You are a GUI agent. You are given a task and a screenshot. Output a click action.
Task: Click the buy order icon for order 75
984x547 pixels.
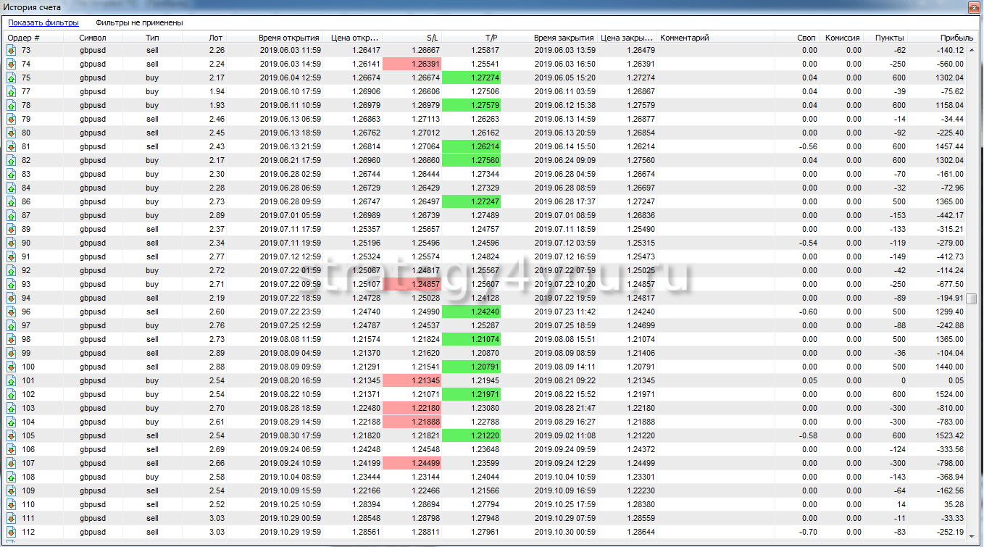coord(12,78)
